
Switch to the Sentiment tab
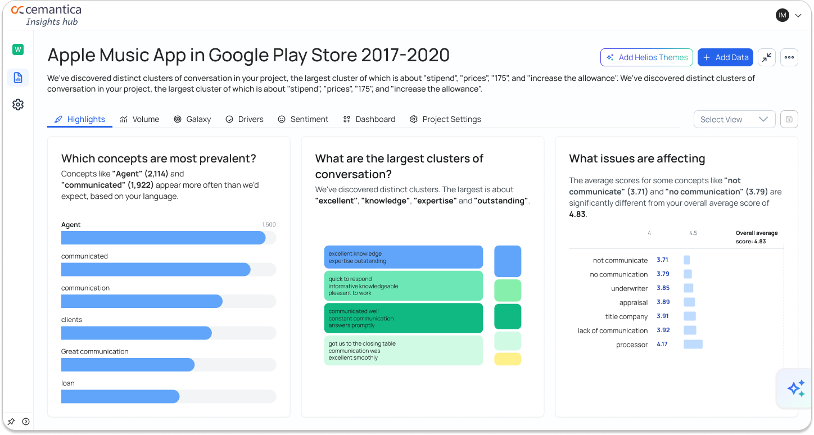coord(303,119)
